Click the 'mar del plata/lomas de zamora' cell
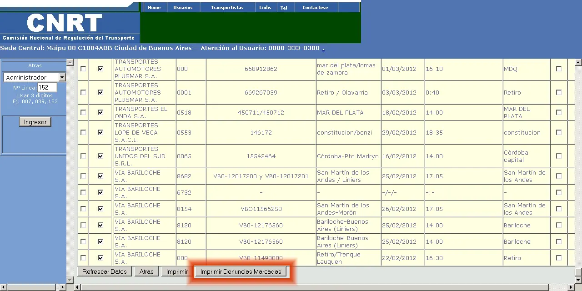Viewport: 582px width, 291px height. (x=348, y=69)
